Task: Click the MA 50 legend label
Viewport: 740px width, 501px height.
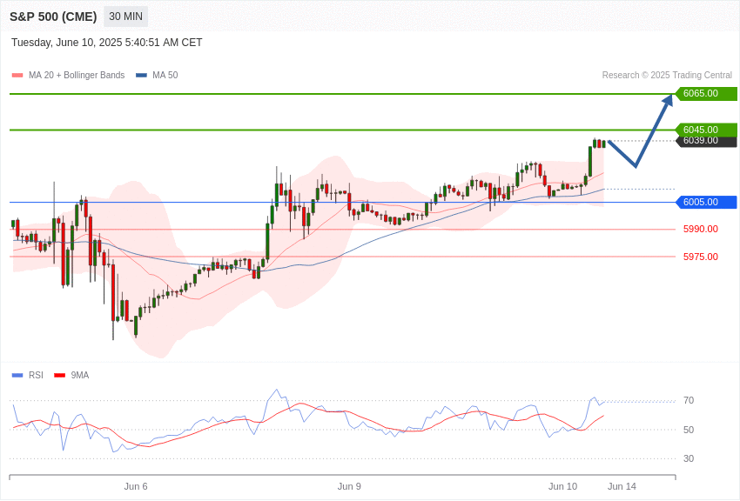Action: click(x=165, y=76)
